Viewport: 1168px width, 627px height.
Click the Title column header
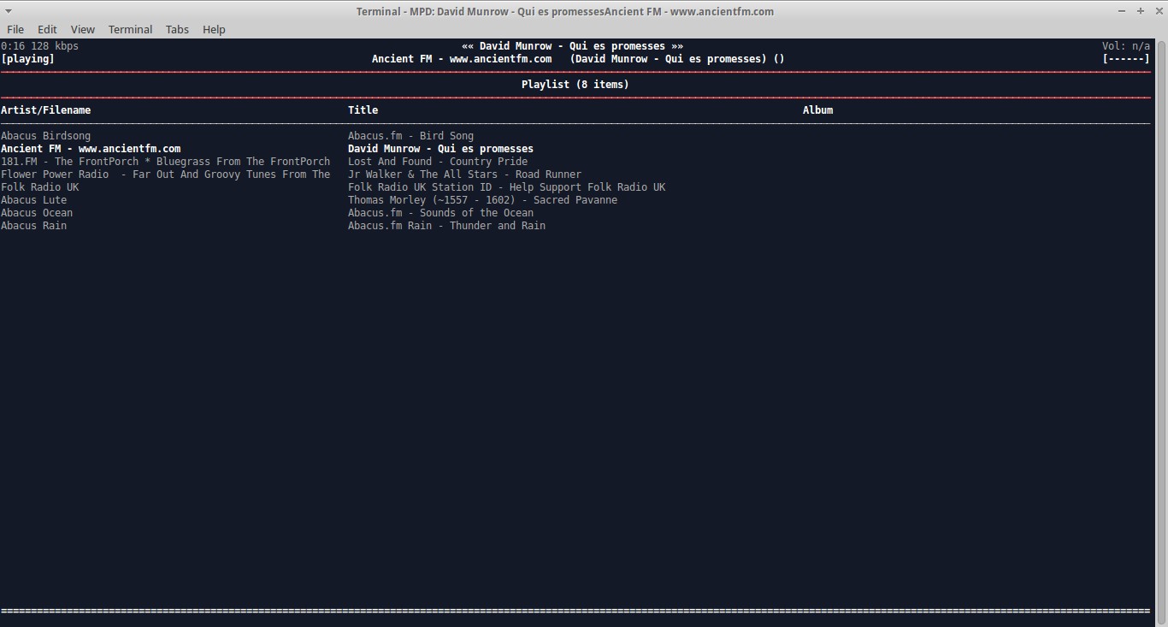(363, 110)
